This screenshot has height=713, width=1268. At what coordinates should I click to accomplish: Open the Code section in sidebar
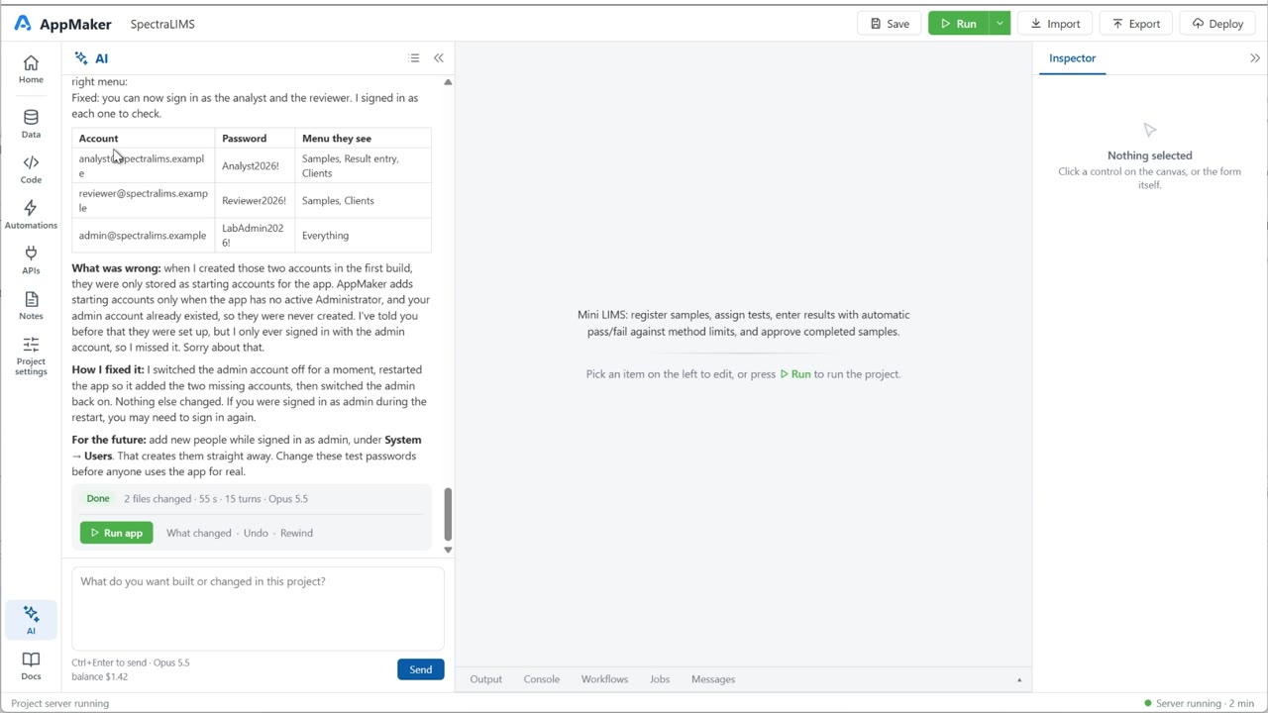point(31,169)
